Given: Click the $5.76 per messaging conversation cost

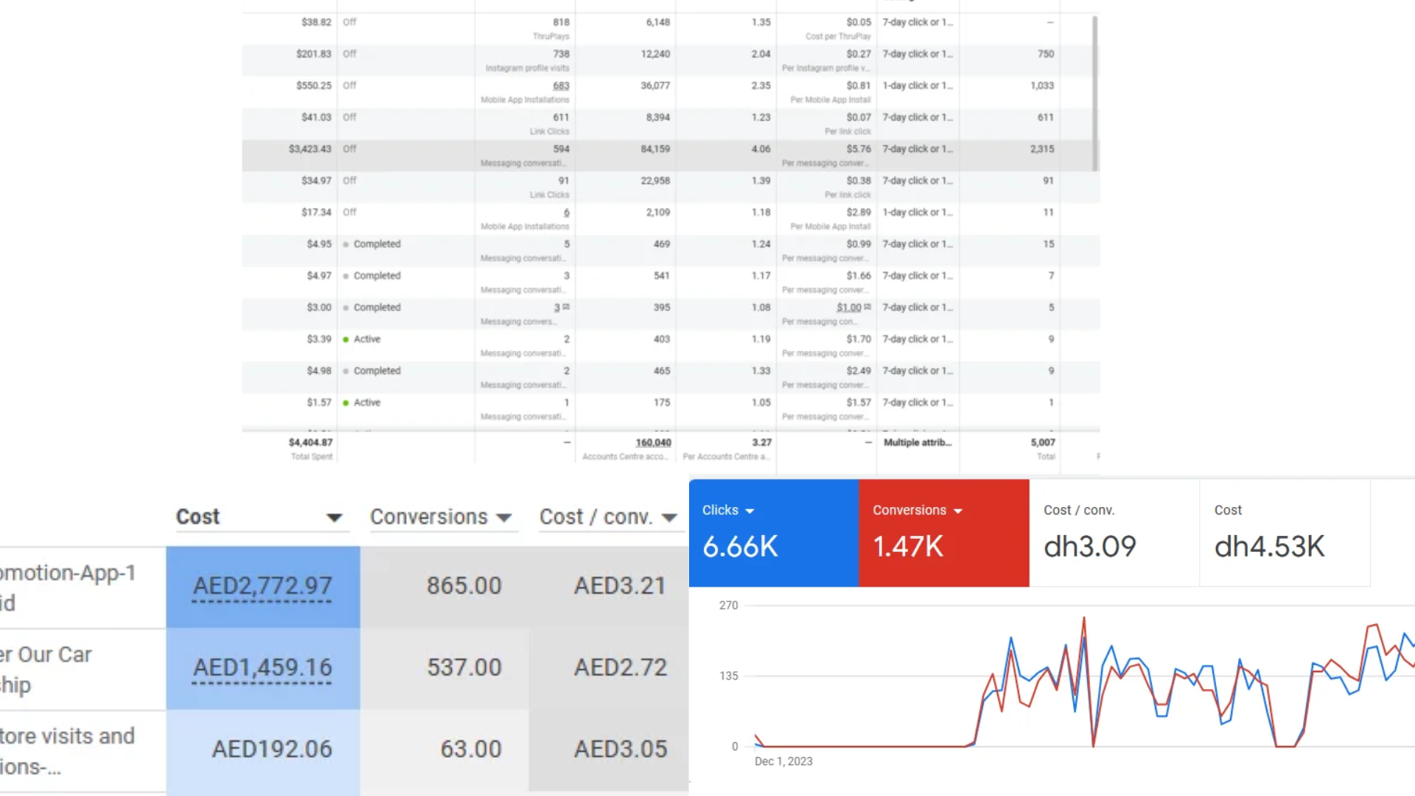Looking at the screenshot, I should click(859, 149).
